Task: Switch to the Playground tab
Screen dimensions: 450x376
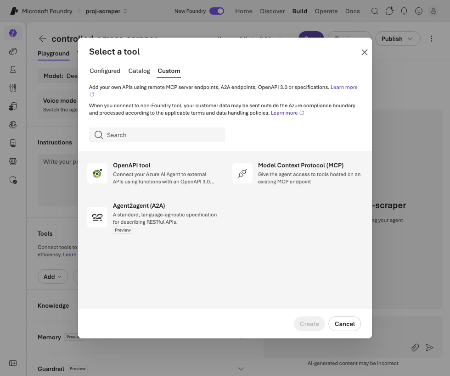Action: tap(53, 53)
